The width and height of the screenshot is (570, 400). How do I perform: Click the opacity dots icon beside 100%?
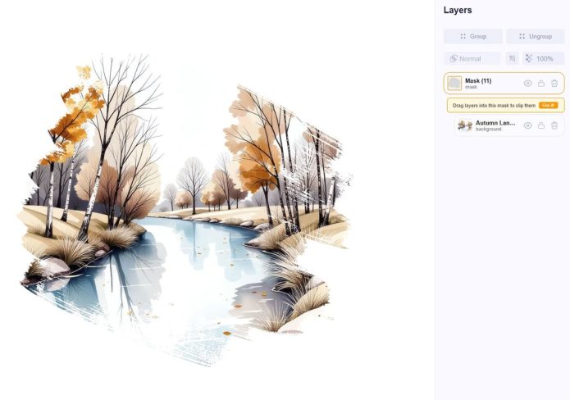[528, 58]
